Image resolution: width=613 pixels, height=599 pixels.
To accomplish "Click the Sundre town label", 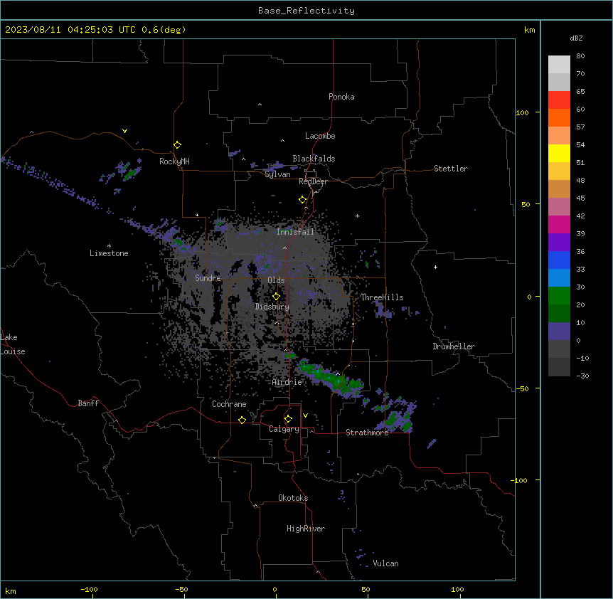I will click(x=208, y=278).
